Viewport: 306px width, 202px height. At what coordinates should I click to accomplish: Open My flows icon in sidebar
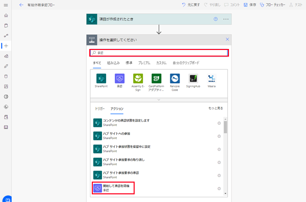click(6, 36)
